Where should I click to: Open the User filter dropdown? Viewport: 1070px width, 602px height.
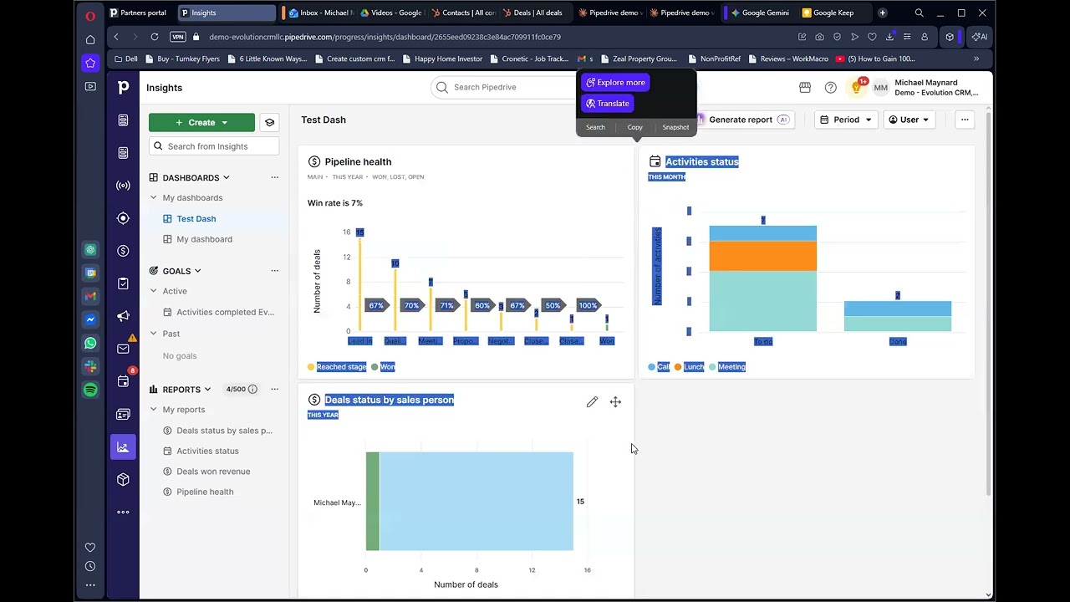[x=909, y=120]
